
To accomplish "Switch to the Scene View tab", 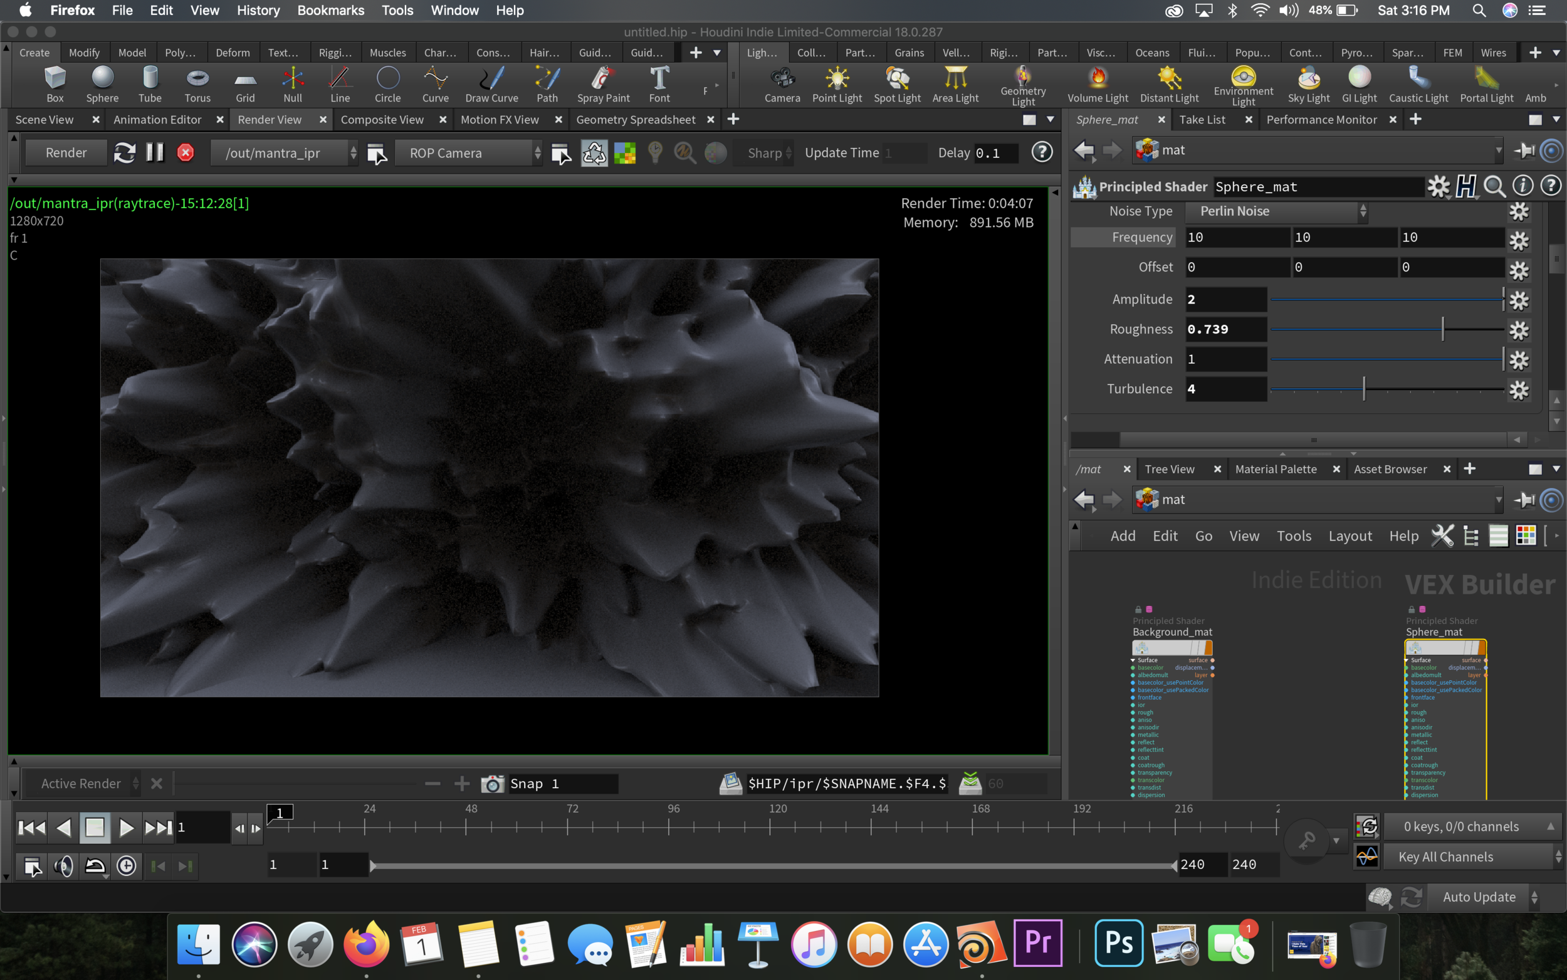I will [44, 120].
